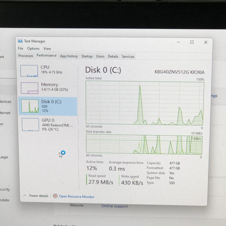Screen dimensions: 226x226
Task: Open the Details tab
Action: (113, 56)
